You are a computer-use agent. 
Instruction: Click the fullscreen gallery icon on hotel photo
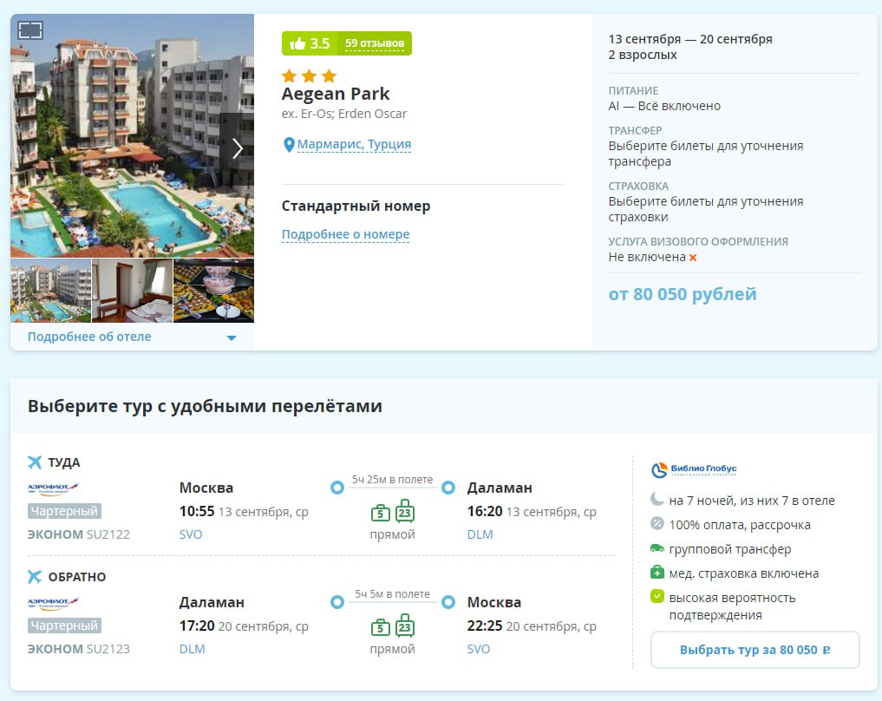[x=30, y=30]
